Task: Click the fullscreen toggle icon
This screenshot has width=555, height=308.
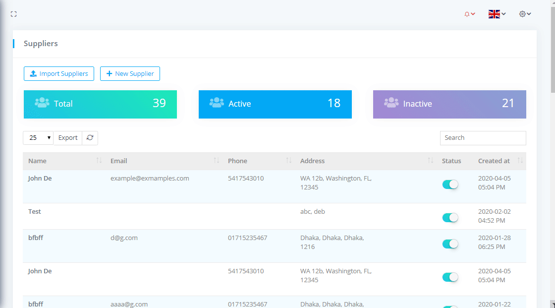Action: 14,14
